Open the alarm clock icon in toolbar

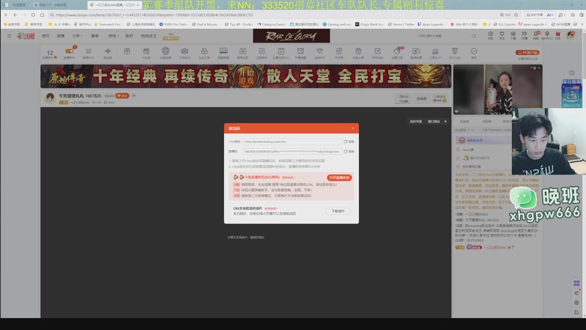[300, 53]
